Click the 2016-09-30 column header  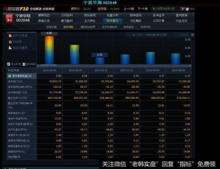pyautogui.click(x=49, y=70)
